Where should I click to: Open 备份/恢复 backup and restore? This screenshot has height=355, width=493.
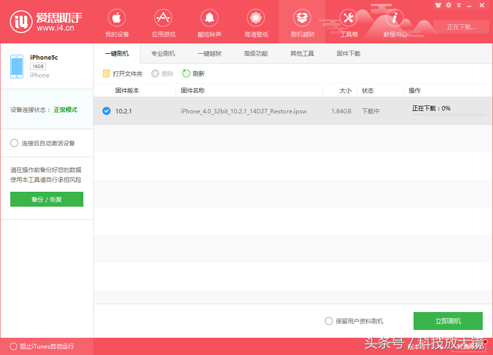46,199
